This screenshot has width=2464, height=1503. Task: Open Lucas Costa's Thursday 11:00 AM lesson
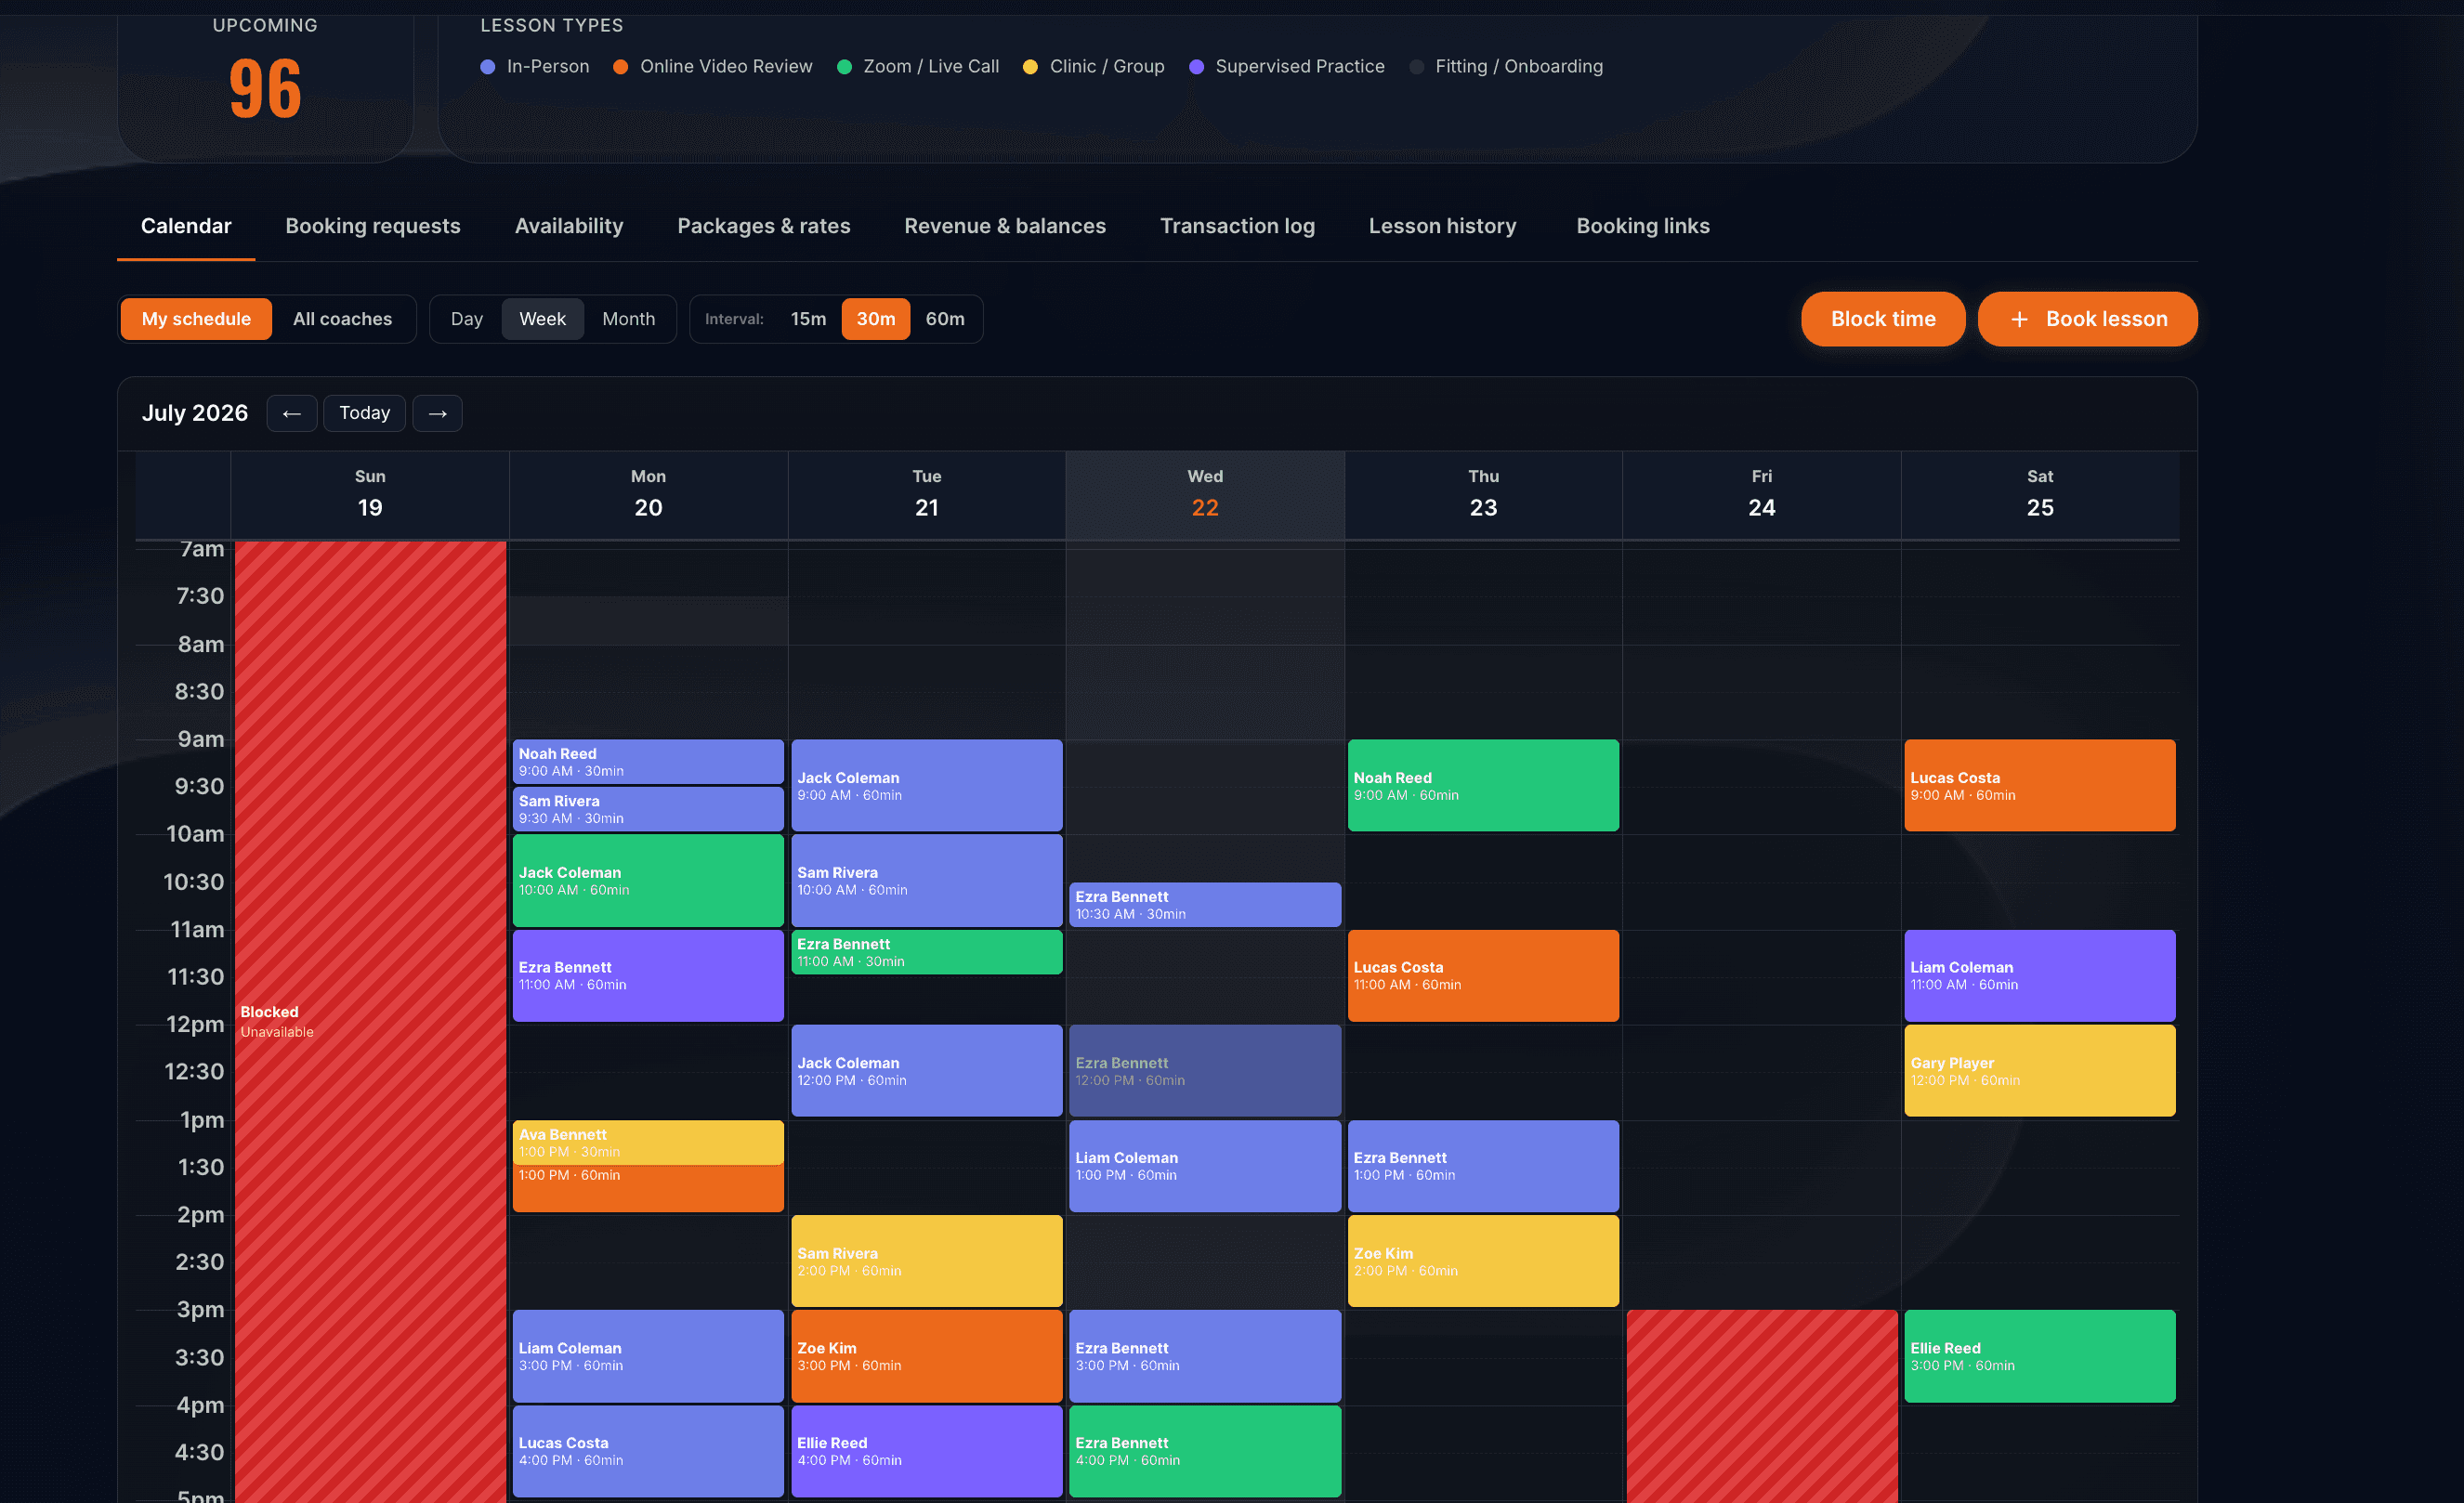click(x=1482, y=975)
